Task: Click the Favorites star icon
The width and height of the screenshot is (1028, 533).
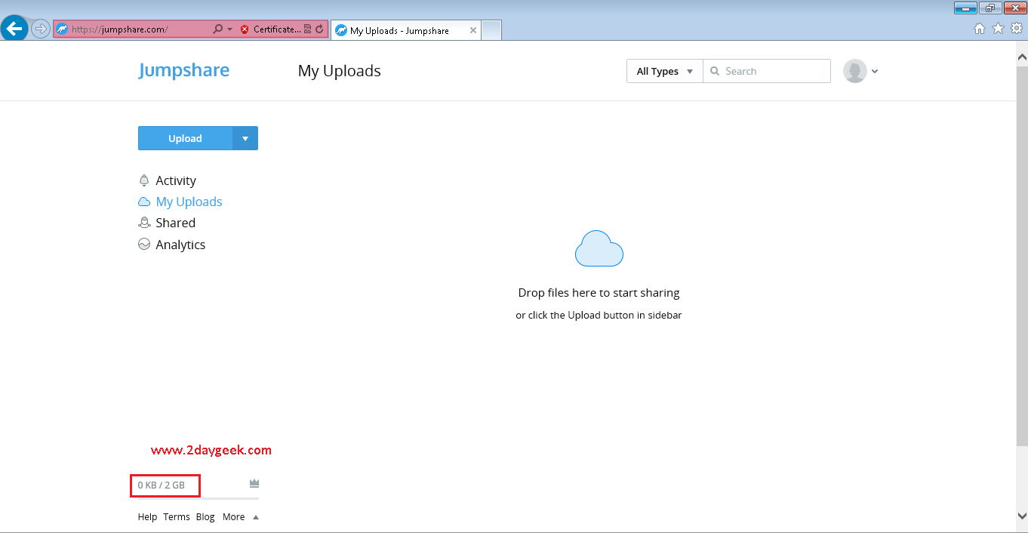Action: 998,29
